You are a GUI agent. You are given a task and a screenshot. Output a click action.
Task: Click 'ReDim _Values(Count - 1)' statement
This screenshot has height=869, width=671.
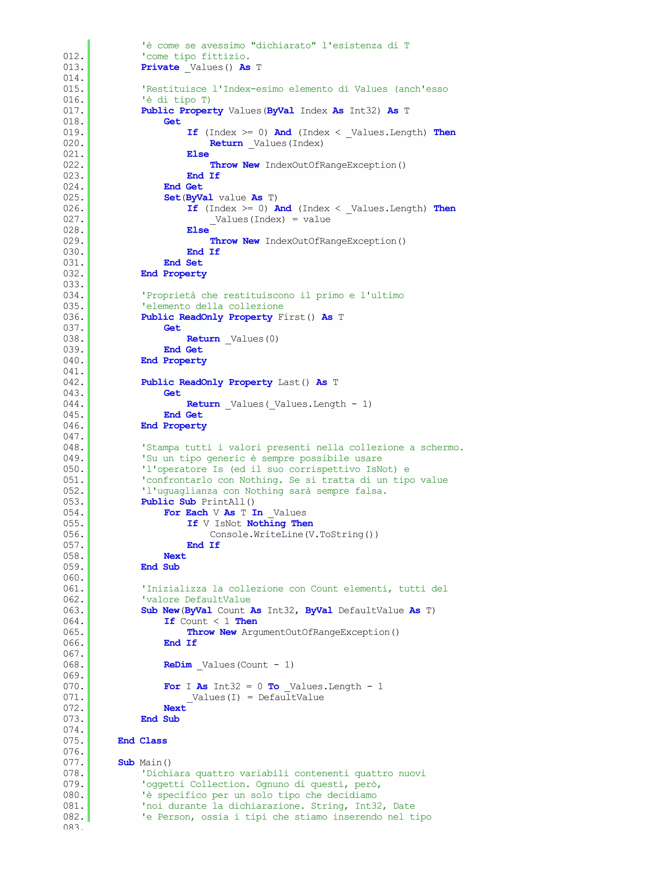point(229,665)
